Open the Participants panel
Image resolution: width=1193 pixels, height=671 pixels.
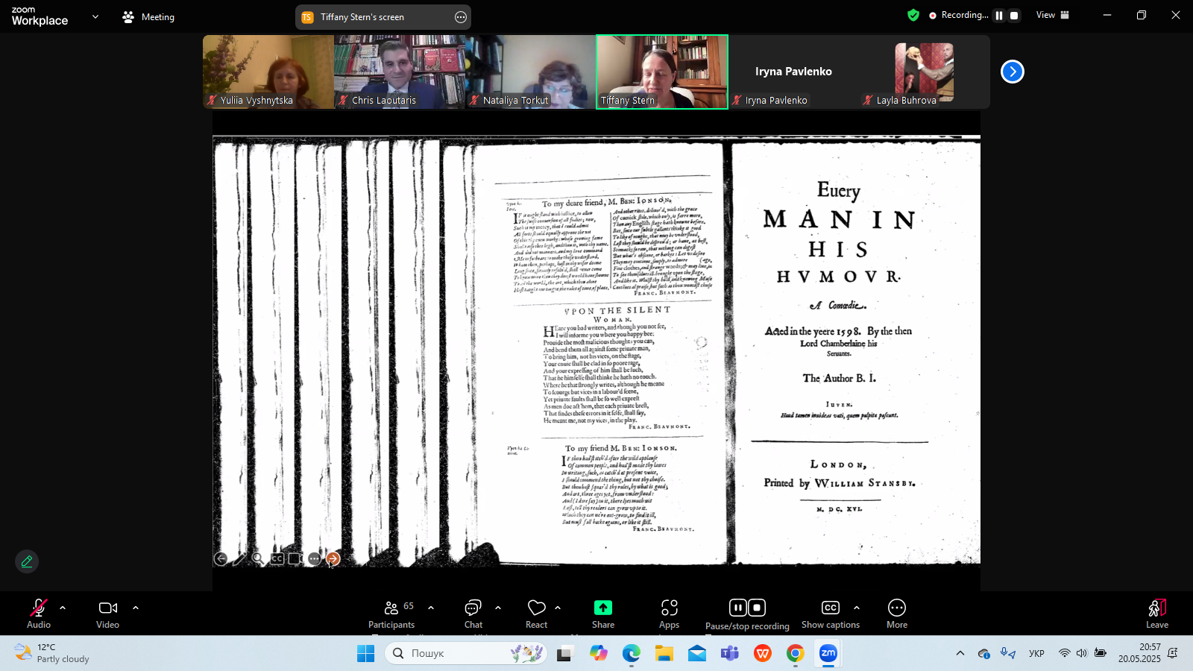[x=391, y=614]
